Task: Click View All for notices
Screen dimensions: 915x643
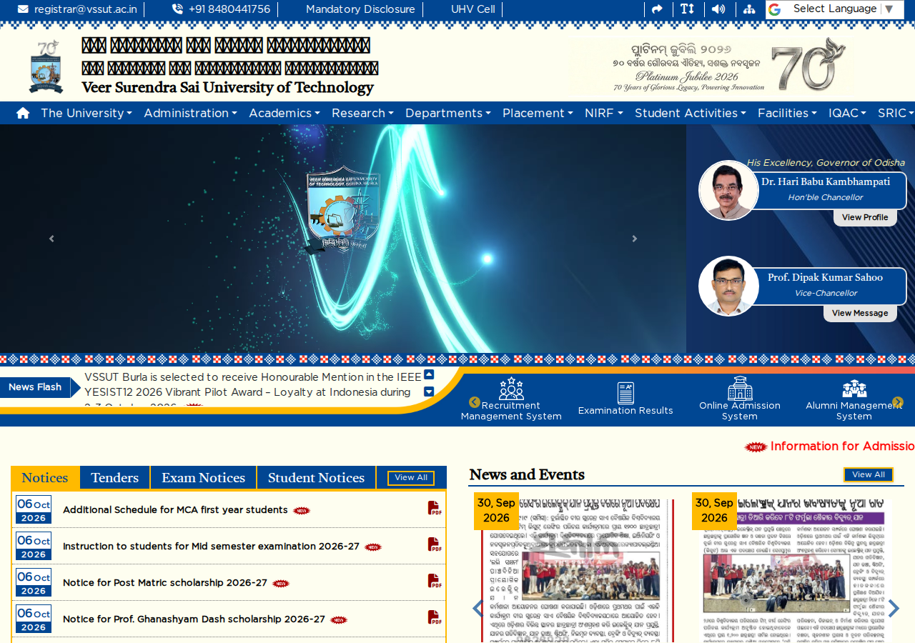Action: click(411, 478)
